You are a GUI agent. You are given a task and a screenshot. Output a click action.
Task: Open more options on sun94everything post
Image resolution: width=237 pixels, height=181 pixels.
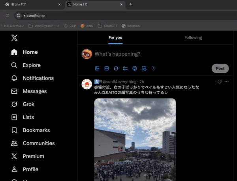[x=227, y=81]
